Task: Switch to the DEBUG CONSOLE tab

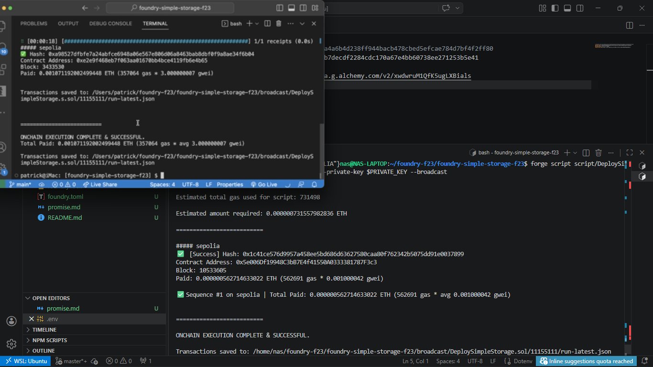Action: pos(110,23)
